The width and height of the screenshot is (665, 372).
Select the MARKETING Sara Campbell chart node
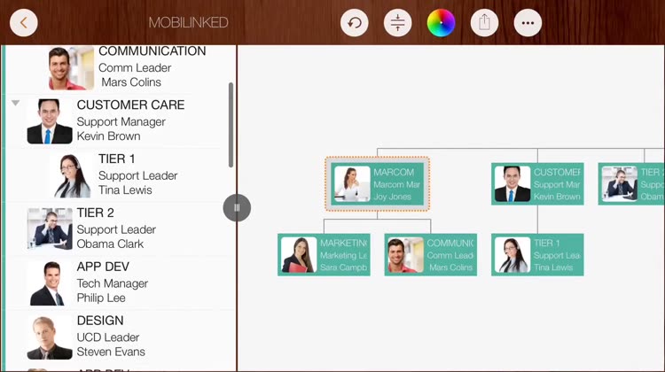[324, 254]
